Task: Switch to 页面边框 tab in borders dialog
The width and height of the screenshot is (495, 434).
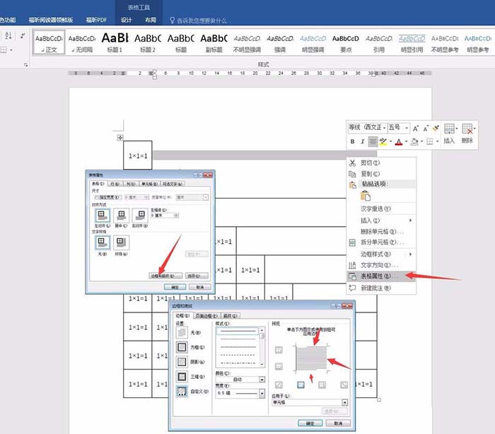Action: (x=206, y=315)
